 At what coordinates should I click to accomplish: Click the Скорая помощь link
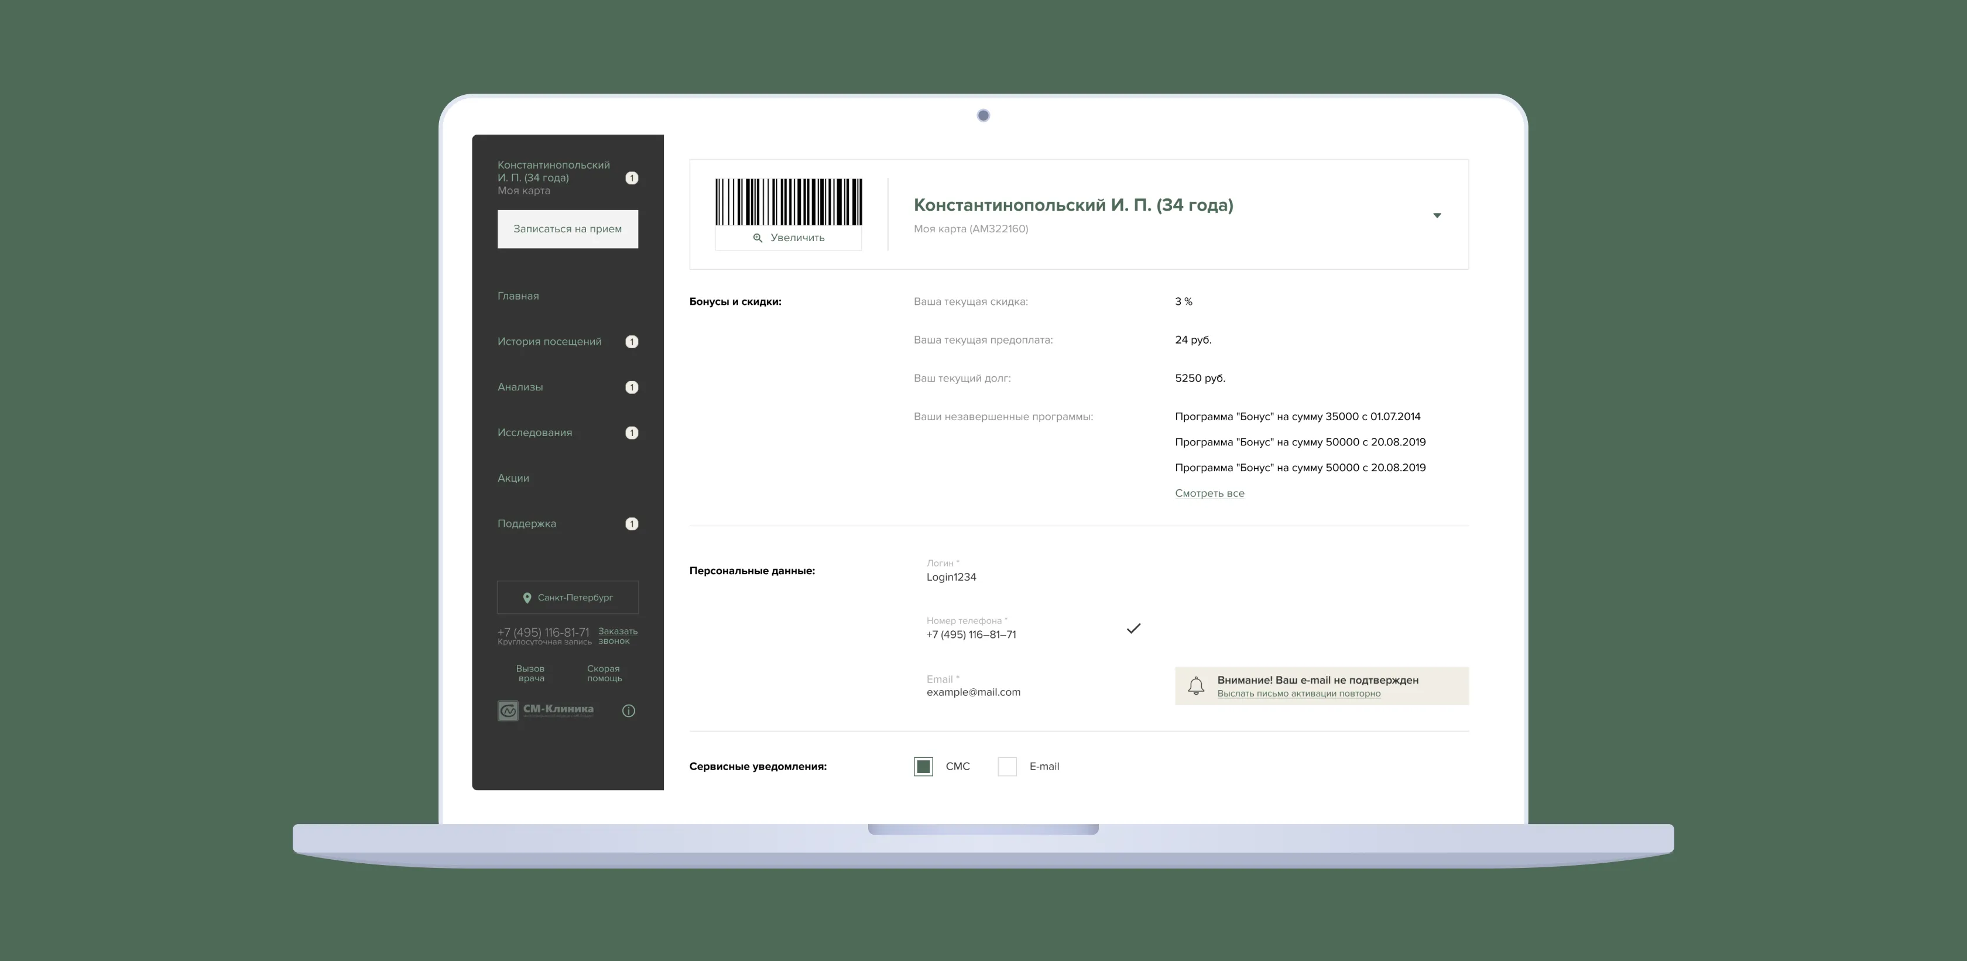[x=604, y=673]
